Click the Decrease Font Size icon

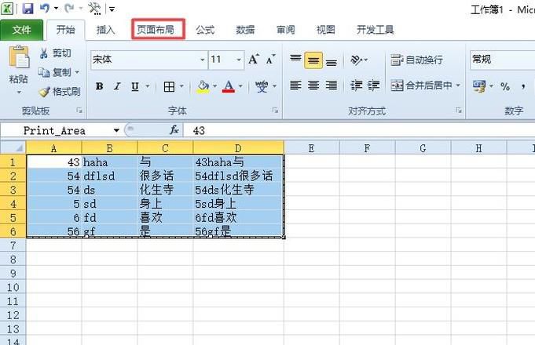[270, 60]
